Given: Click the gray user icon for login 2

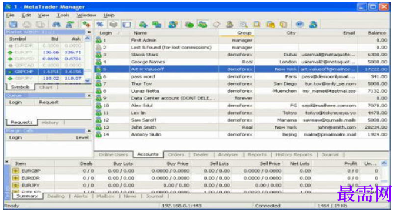Looking at the screenshot, I should [x=99, y=47].
